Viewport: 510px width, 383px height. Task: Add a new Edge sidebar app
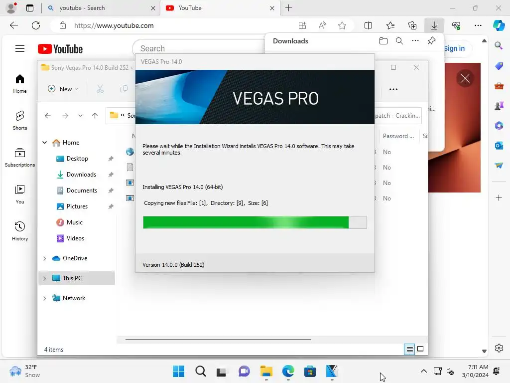click(x=499, y=197)
